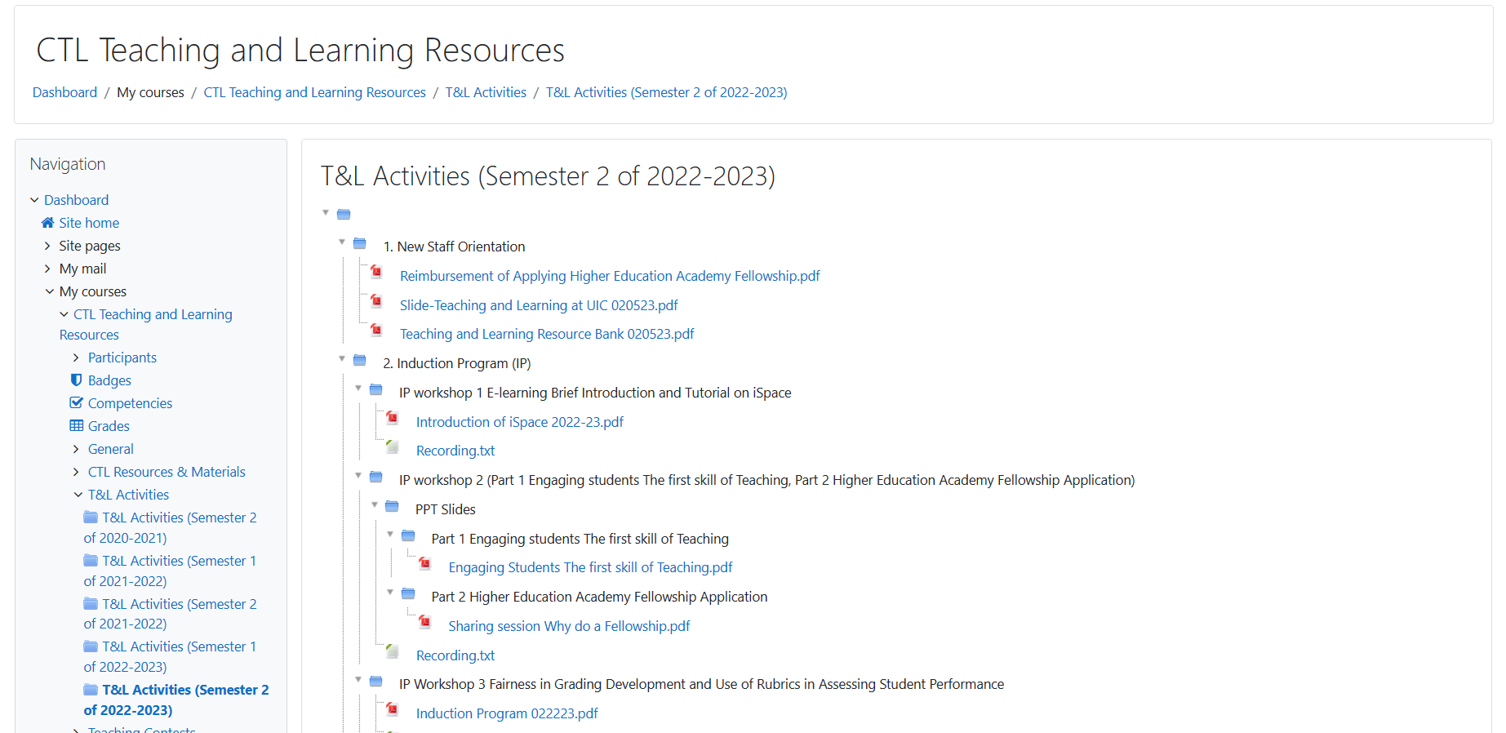Collapse the Induction Program (IP) folder
1506x733 pixels.
[342, 359]
